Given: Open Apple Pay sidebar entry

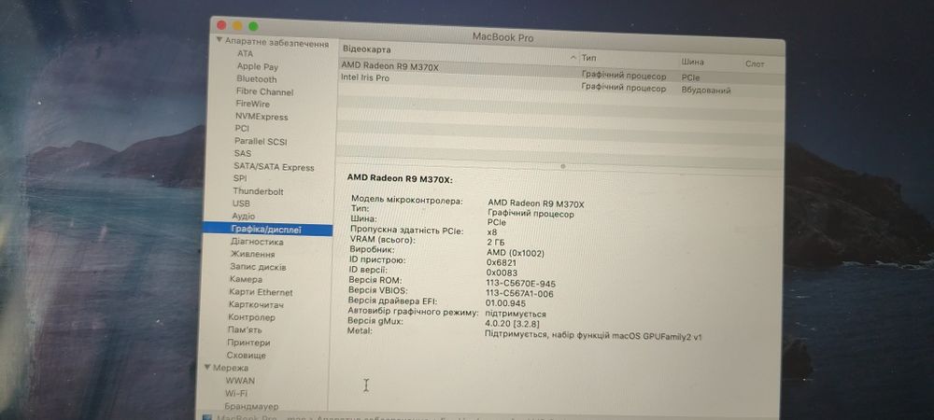Looking at the screenshot, I should point(258,66).
